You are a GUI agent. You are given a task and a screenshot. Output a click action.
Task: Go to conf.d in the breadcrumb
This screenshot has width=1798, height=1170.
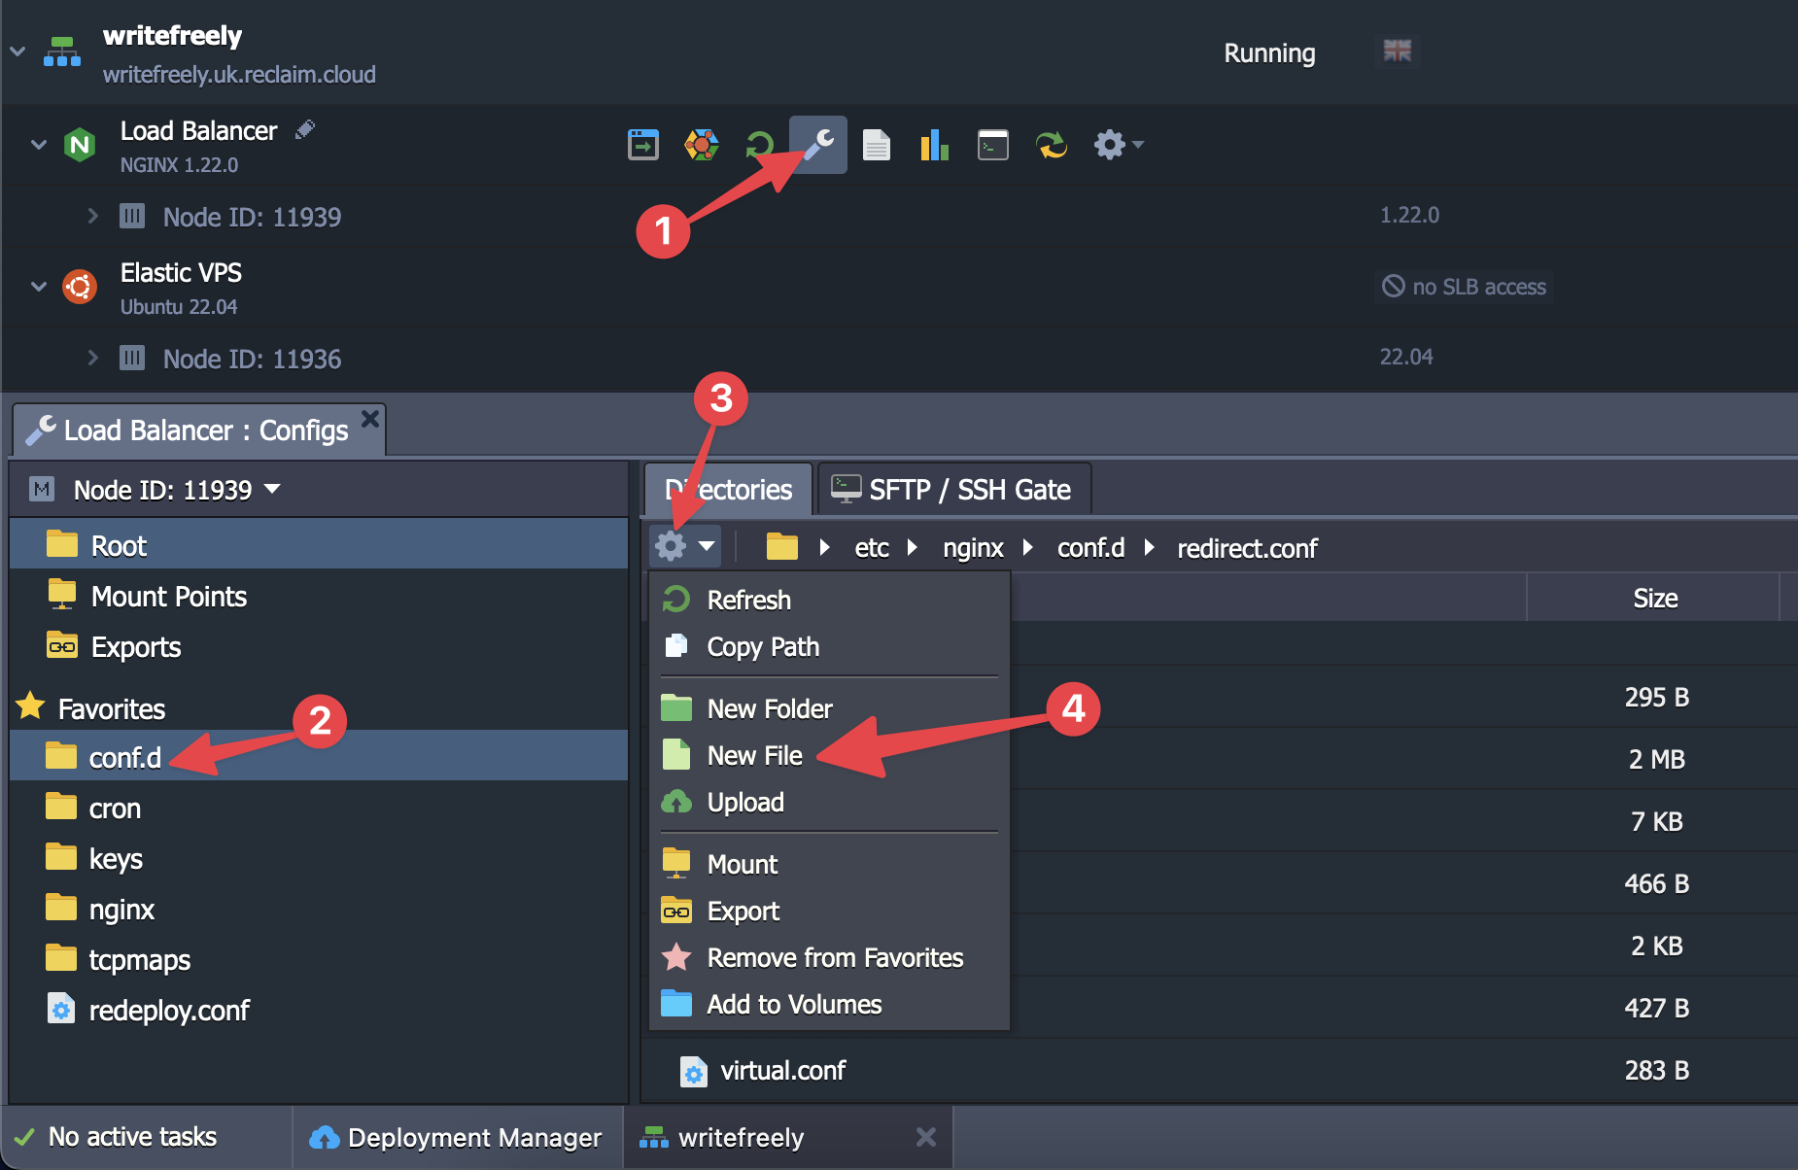click(1090, 548)
